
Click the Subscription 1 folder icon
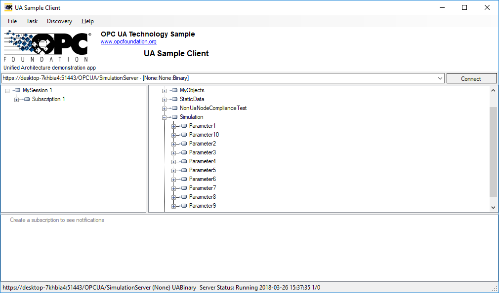click(26, 99)
